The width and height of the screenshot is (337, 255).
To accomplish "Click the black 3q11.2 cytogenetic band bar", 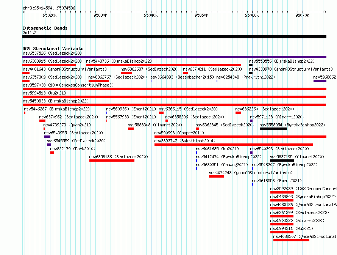I will click(174, 37).
